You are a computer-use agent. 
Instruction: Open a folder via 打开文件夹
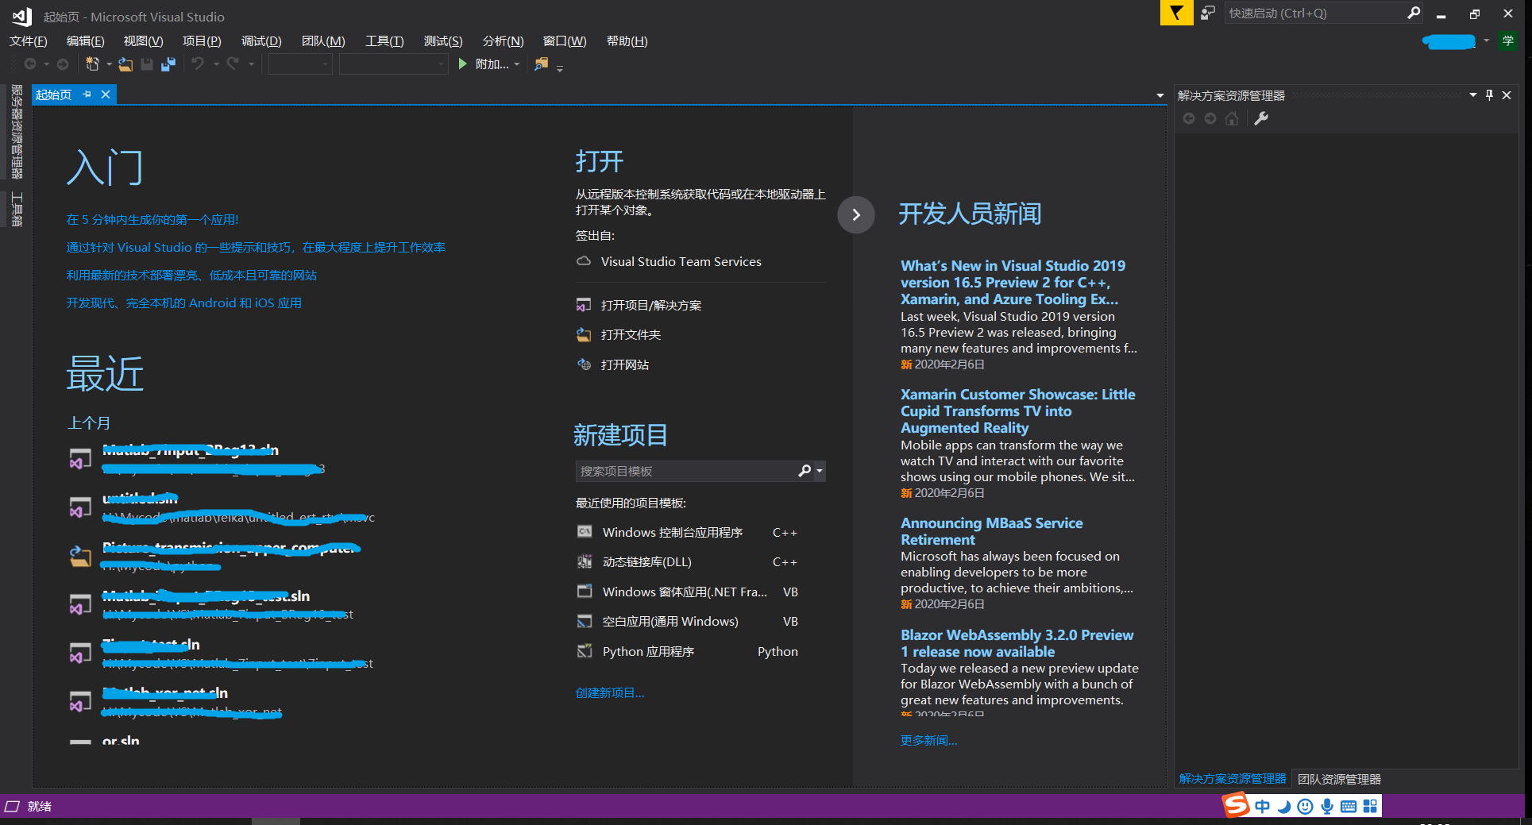[x=631, y=334]
